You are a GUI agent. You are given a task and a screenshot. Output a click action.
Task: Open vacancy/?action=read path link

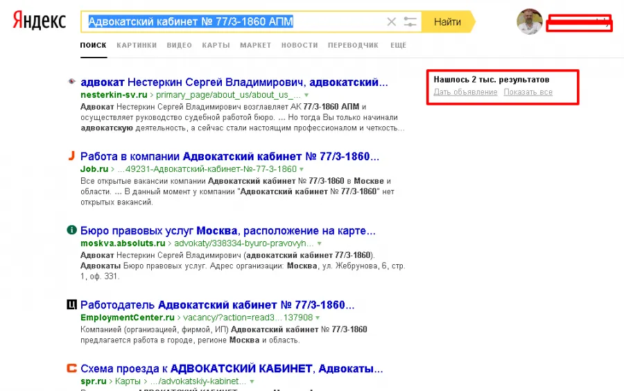point(248,318)
